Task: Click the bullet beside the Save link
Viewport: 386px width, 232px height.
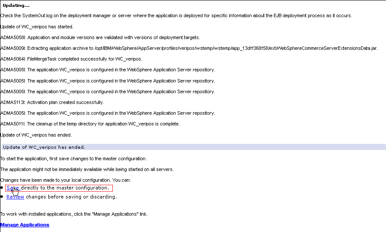Action: point(2,188)
